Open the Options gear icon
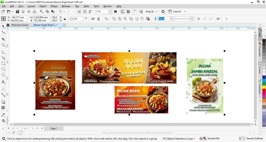 click(163, 11)
